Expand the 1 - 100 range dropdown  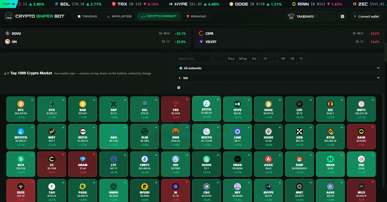click(278, 78)
